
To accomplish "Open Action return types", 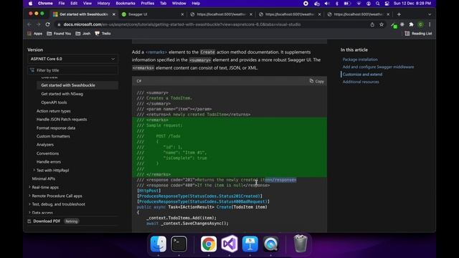I will point(54,111).
